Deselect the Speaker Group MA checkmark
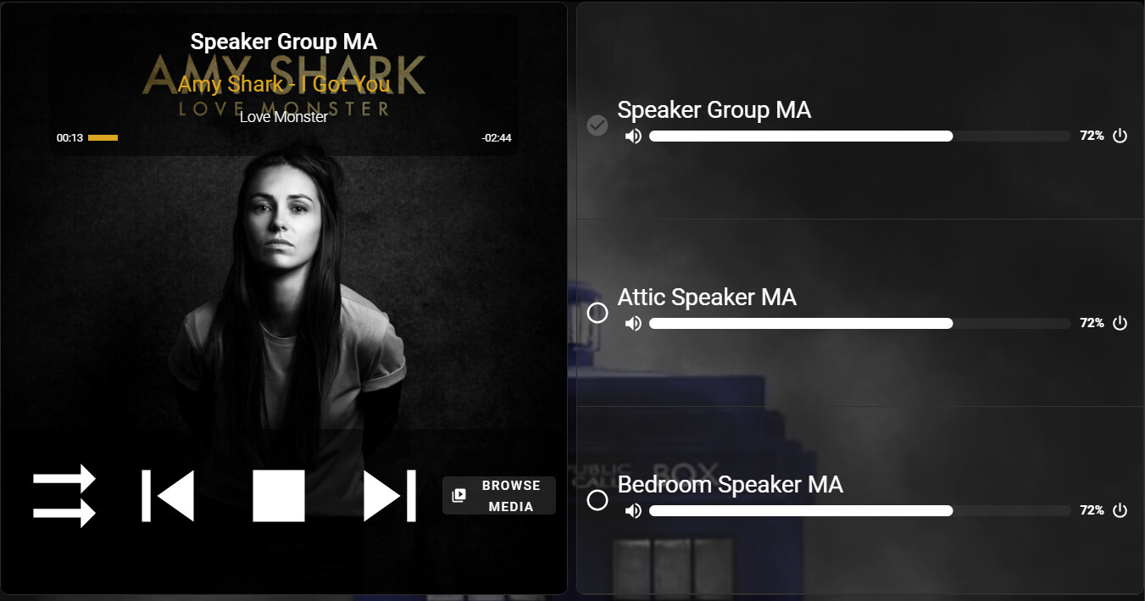The width and height of the screenshot is (1145, 601). pos(598,125)
